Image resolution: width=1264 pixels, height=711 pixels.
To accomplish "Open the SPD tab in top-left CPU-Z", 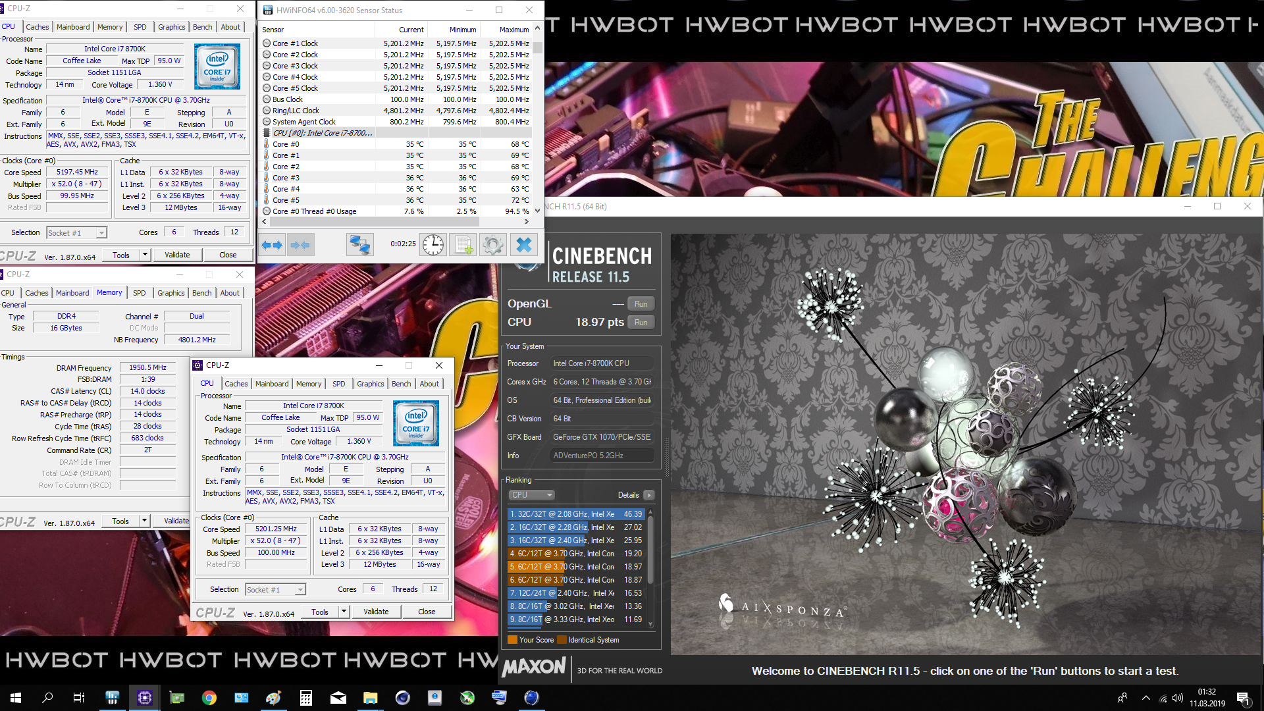I will pyautogui.click(x=140, y=27).
